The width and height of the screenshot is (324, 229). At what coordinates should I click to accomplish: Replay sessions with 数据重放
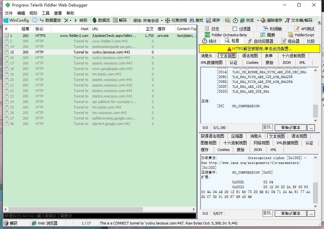pyautogui.click(x=51, y=20)
